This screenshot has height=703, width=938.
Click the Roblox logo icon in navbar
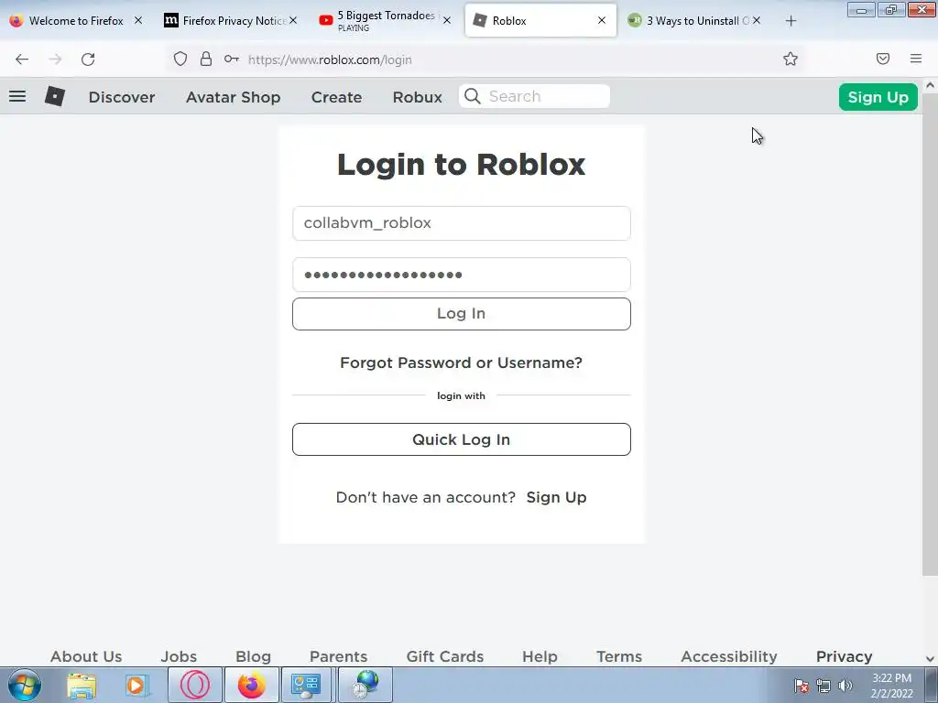[54, 96]
